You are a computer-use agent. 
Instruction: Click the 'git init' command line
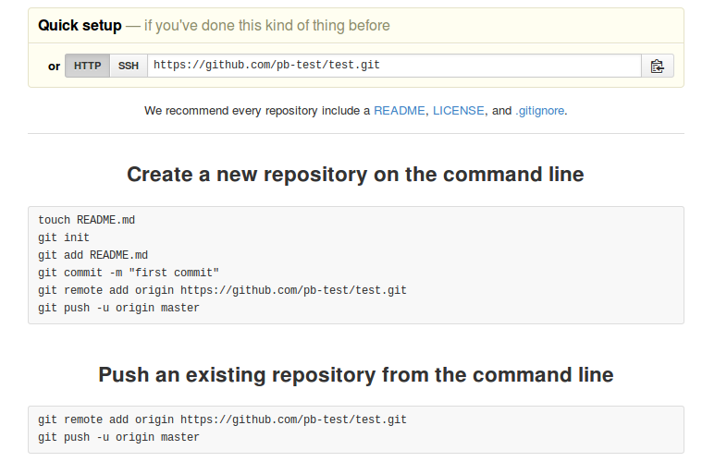click(x=64, y=237)
